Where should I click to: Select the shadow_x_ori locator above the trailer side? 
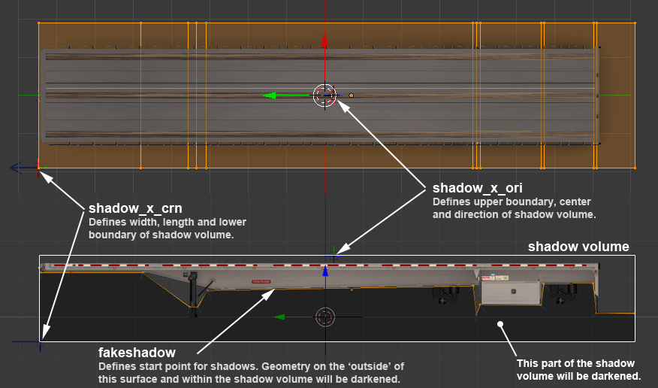pos(334,256)
